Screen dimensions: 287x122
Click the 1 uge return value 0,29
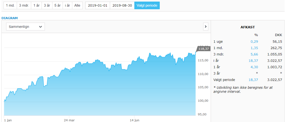[254, 42]
